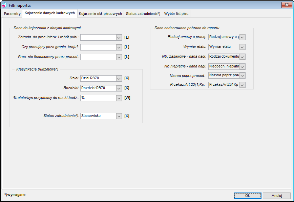Click the [L] marker beside Prac. nie finansowany
Screen dimensions: 294x202
[x=127, y=57]
